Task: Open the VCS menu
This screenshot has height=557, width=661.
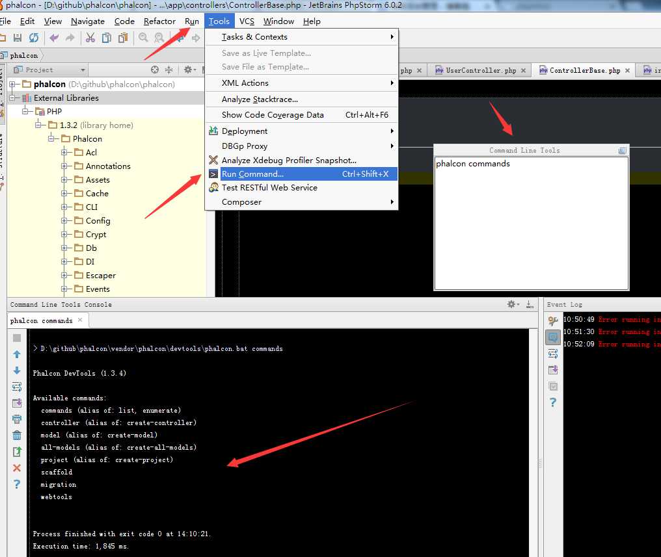Action: (247, 21)
